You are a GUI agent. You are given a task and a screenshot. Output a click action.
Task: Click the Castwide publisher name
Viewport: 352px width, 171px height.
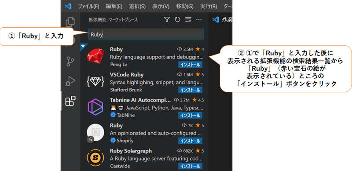120,166
